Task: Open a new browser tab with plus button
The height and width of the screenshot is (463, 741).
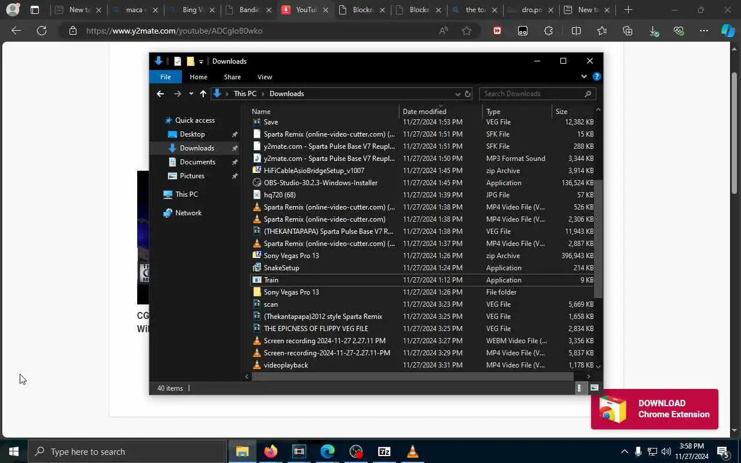Action: coord(628,10)
